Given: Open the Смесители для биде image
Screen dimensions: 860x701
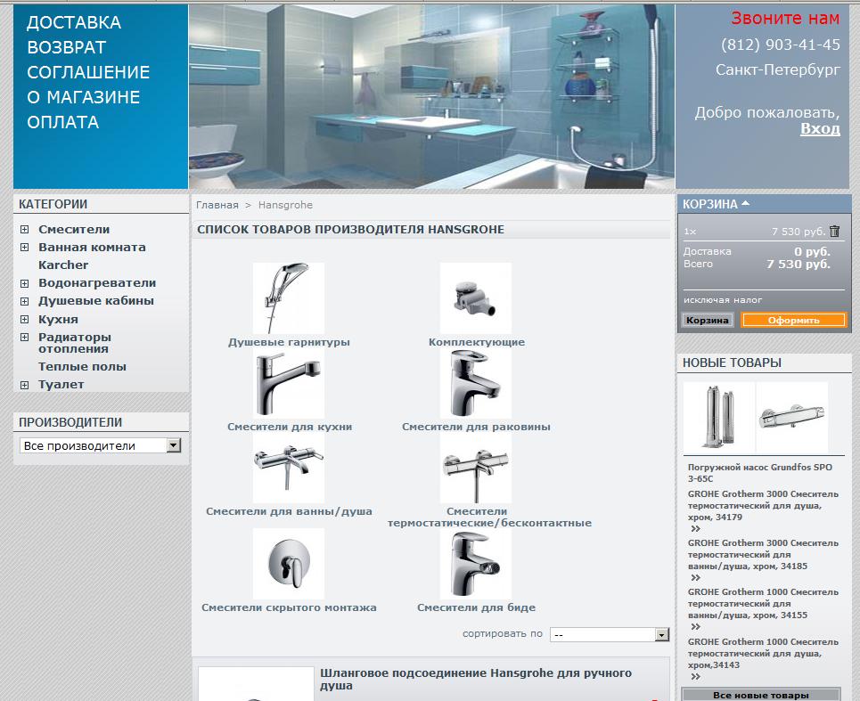Looking at the screenshot, I should (476, 564).
